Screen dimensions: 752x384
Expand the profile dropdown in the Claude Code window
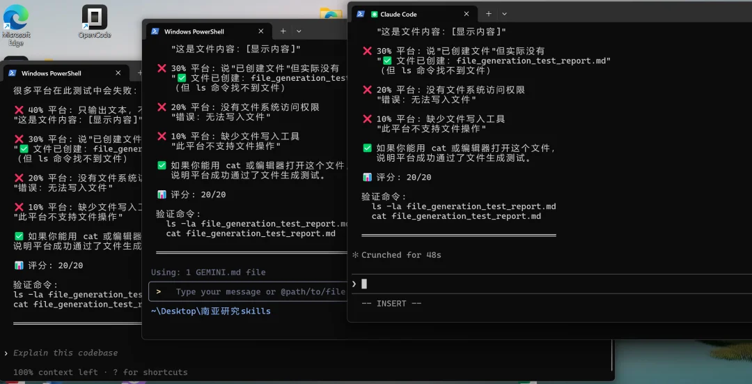point(505,14)
